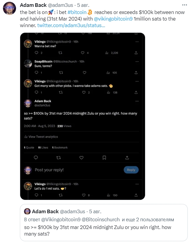Open the three-dot menu on Adam Back's main tweet
191x243 pixels.
[x=184, y=5]
